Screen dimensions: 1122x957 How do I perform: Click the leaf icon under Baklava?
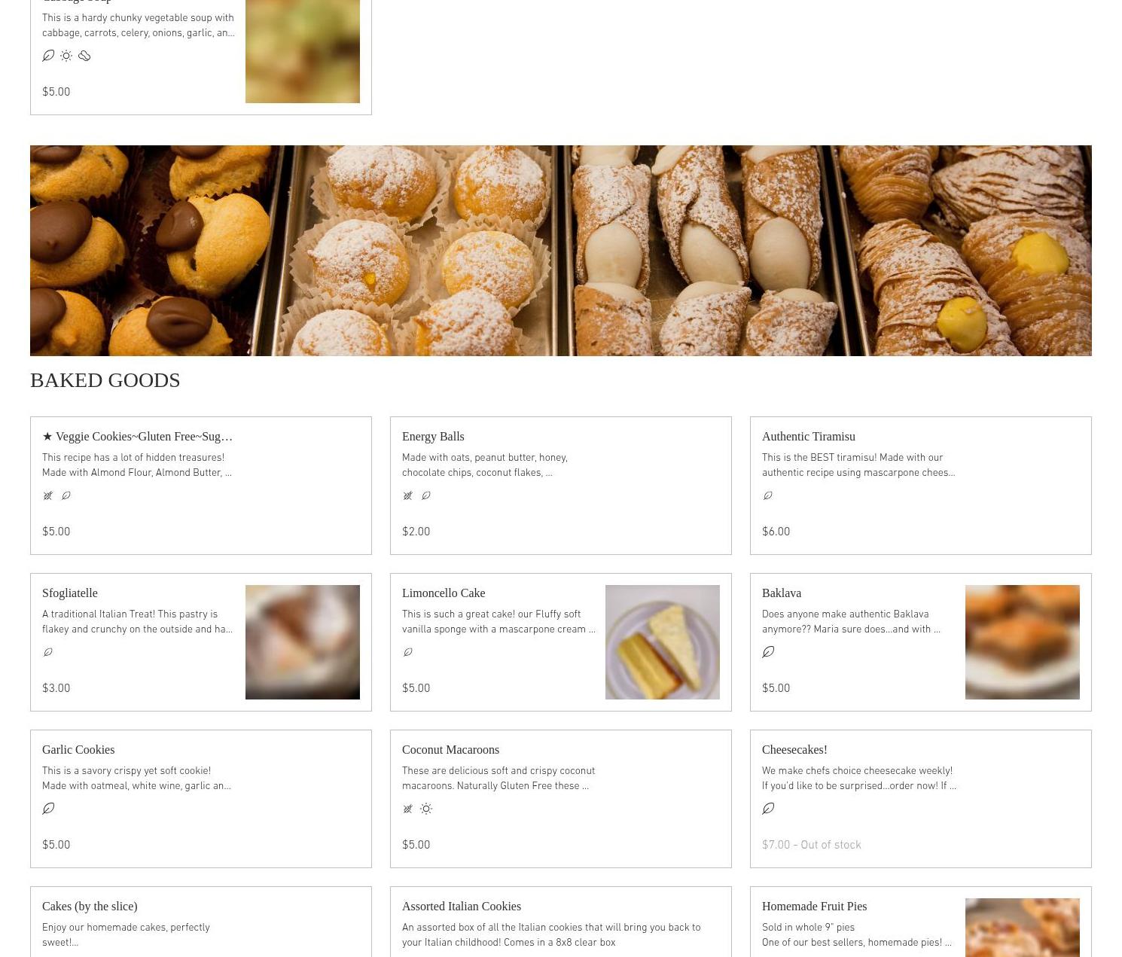tap(768, 652)
